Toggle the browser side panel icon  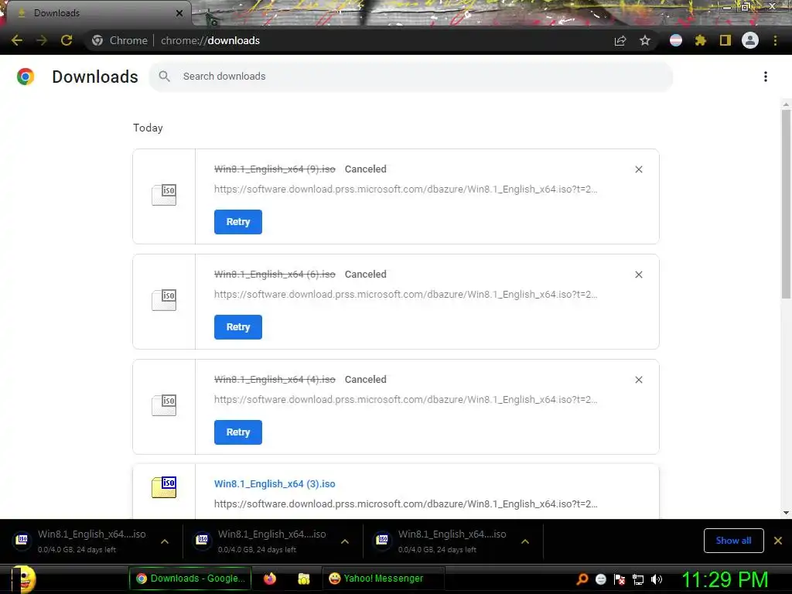point(725,40)
